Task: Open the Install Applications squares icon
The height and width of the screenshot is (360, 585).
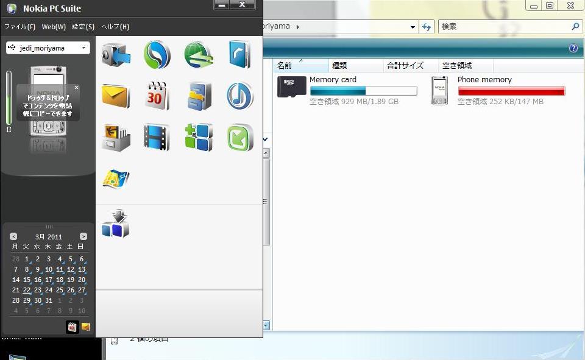Action: (199, 137)
